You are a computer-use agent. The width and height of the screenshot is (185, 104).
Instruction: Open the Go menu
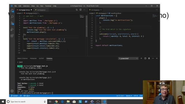38,6
